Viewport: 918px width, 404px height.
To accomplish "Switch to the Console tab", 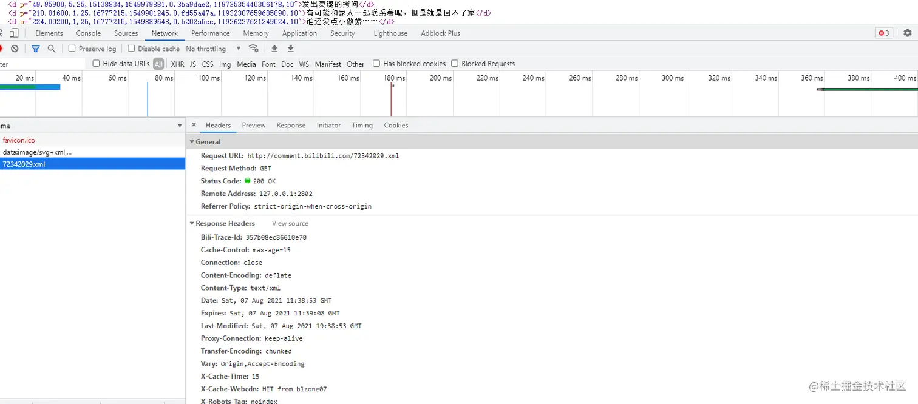I will 89,33.
